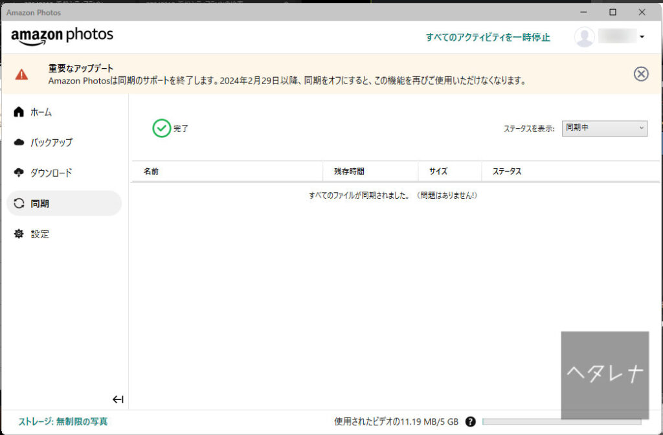Dismiss the important update banner
Viewport: 663px width, 435px height.
tap(640, 74)
